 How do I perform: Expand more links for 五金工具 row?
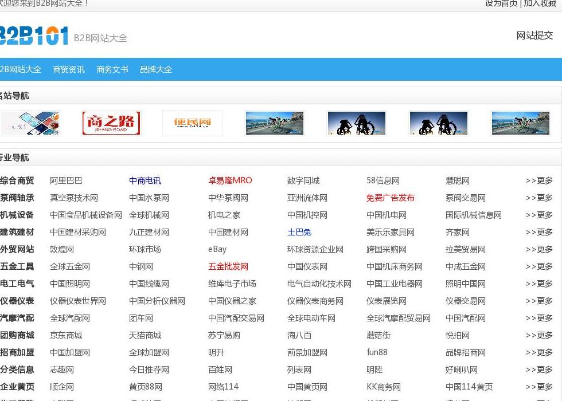click(539, 266)
